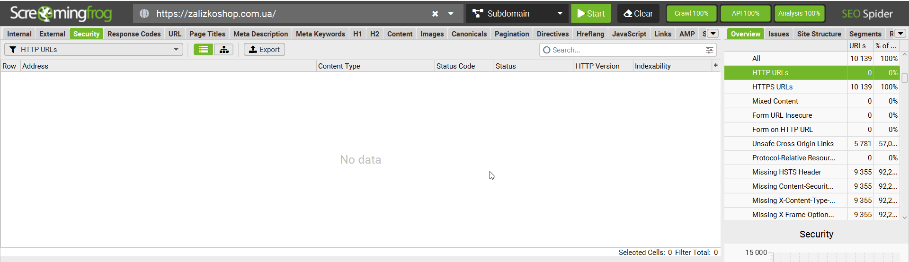The image size is (909, 262).
Task: Start the crawl
Action: tap(591, 13)
